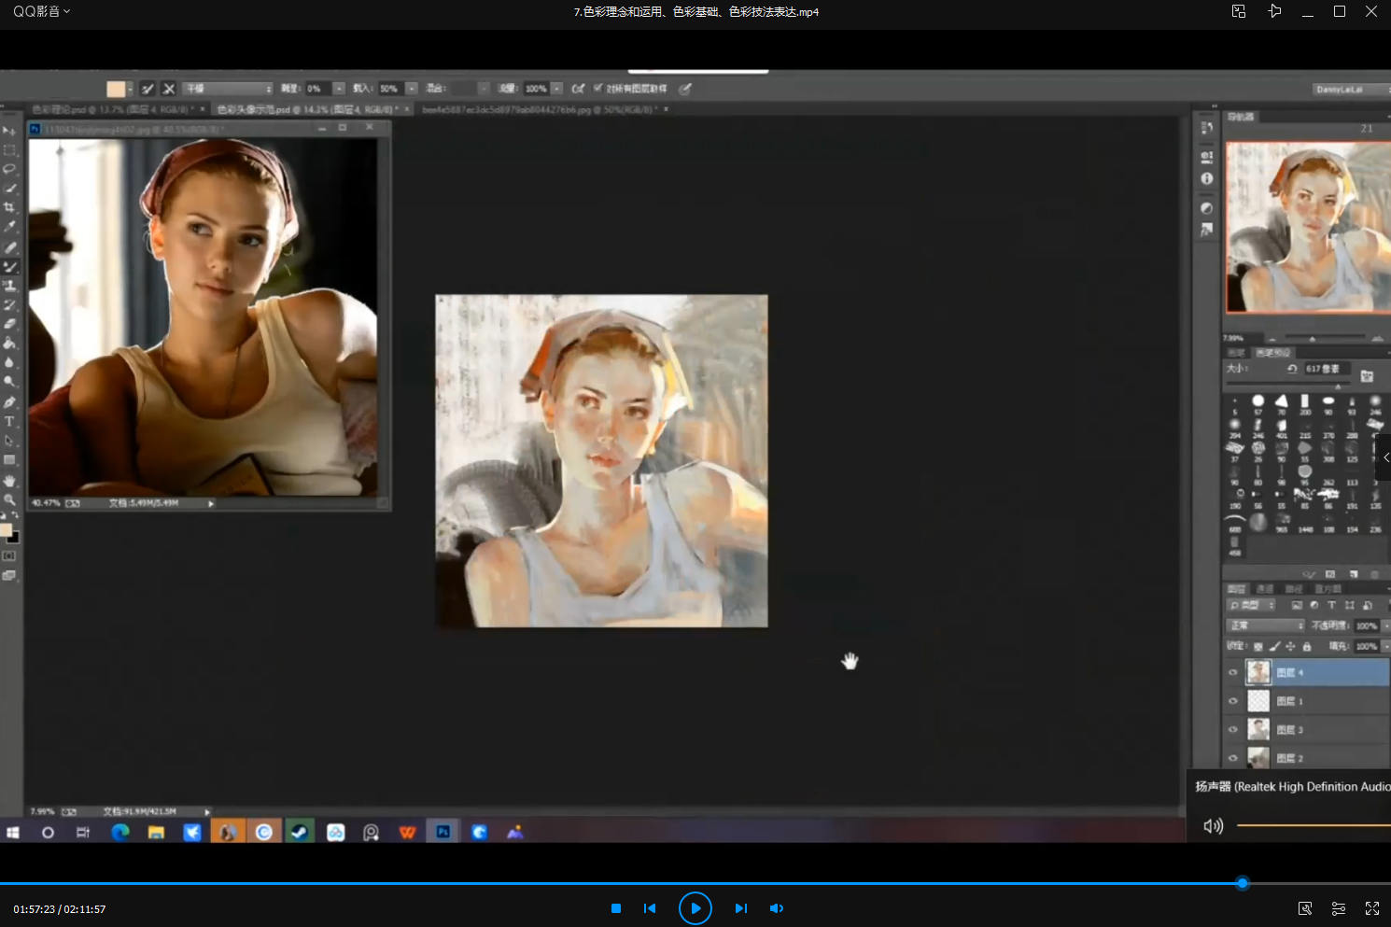Click the foreground color swatch in toolbar
The image size is (1391, 927).
pos(6,530)
